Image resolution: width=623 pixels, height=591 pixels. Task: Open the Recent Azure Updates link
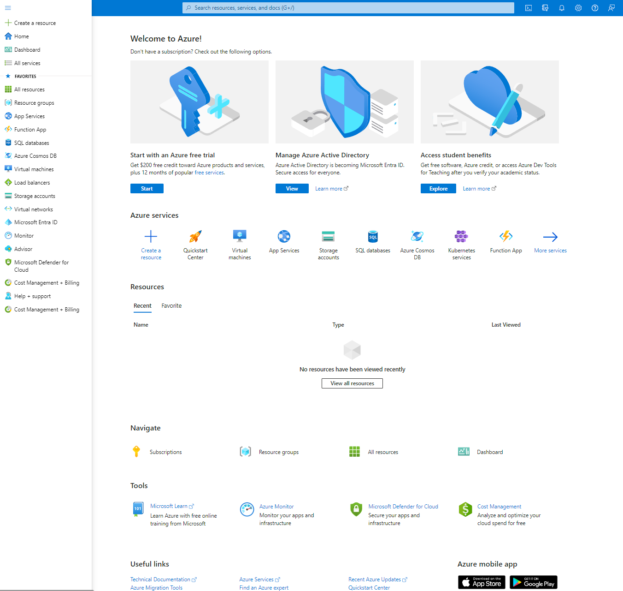coord(378,579)
